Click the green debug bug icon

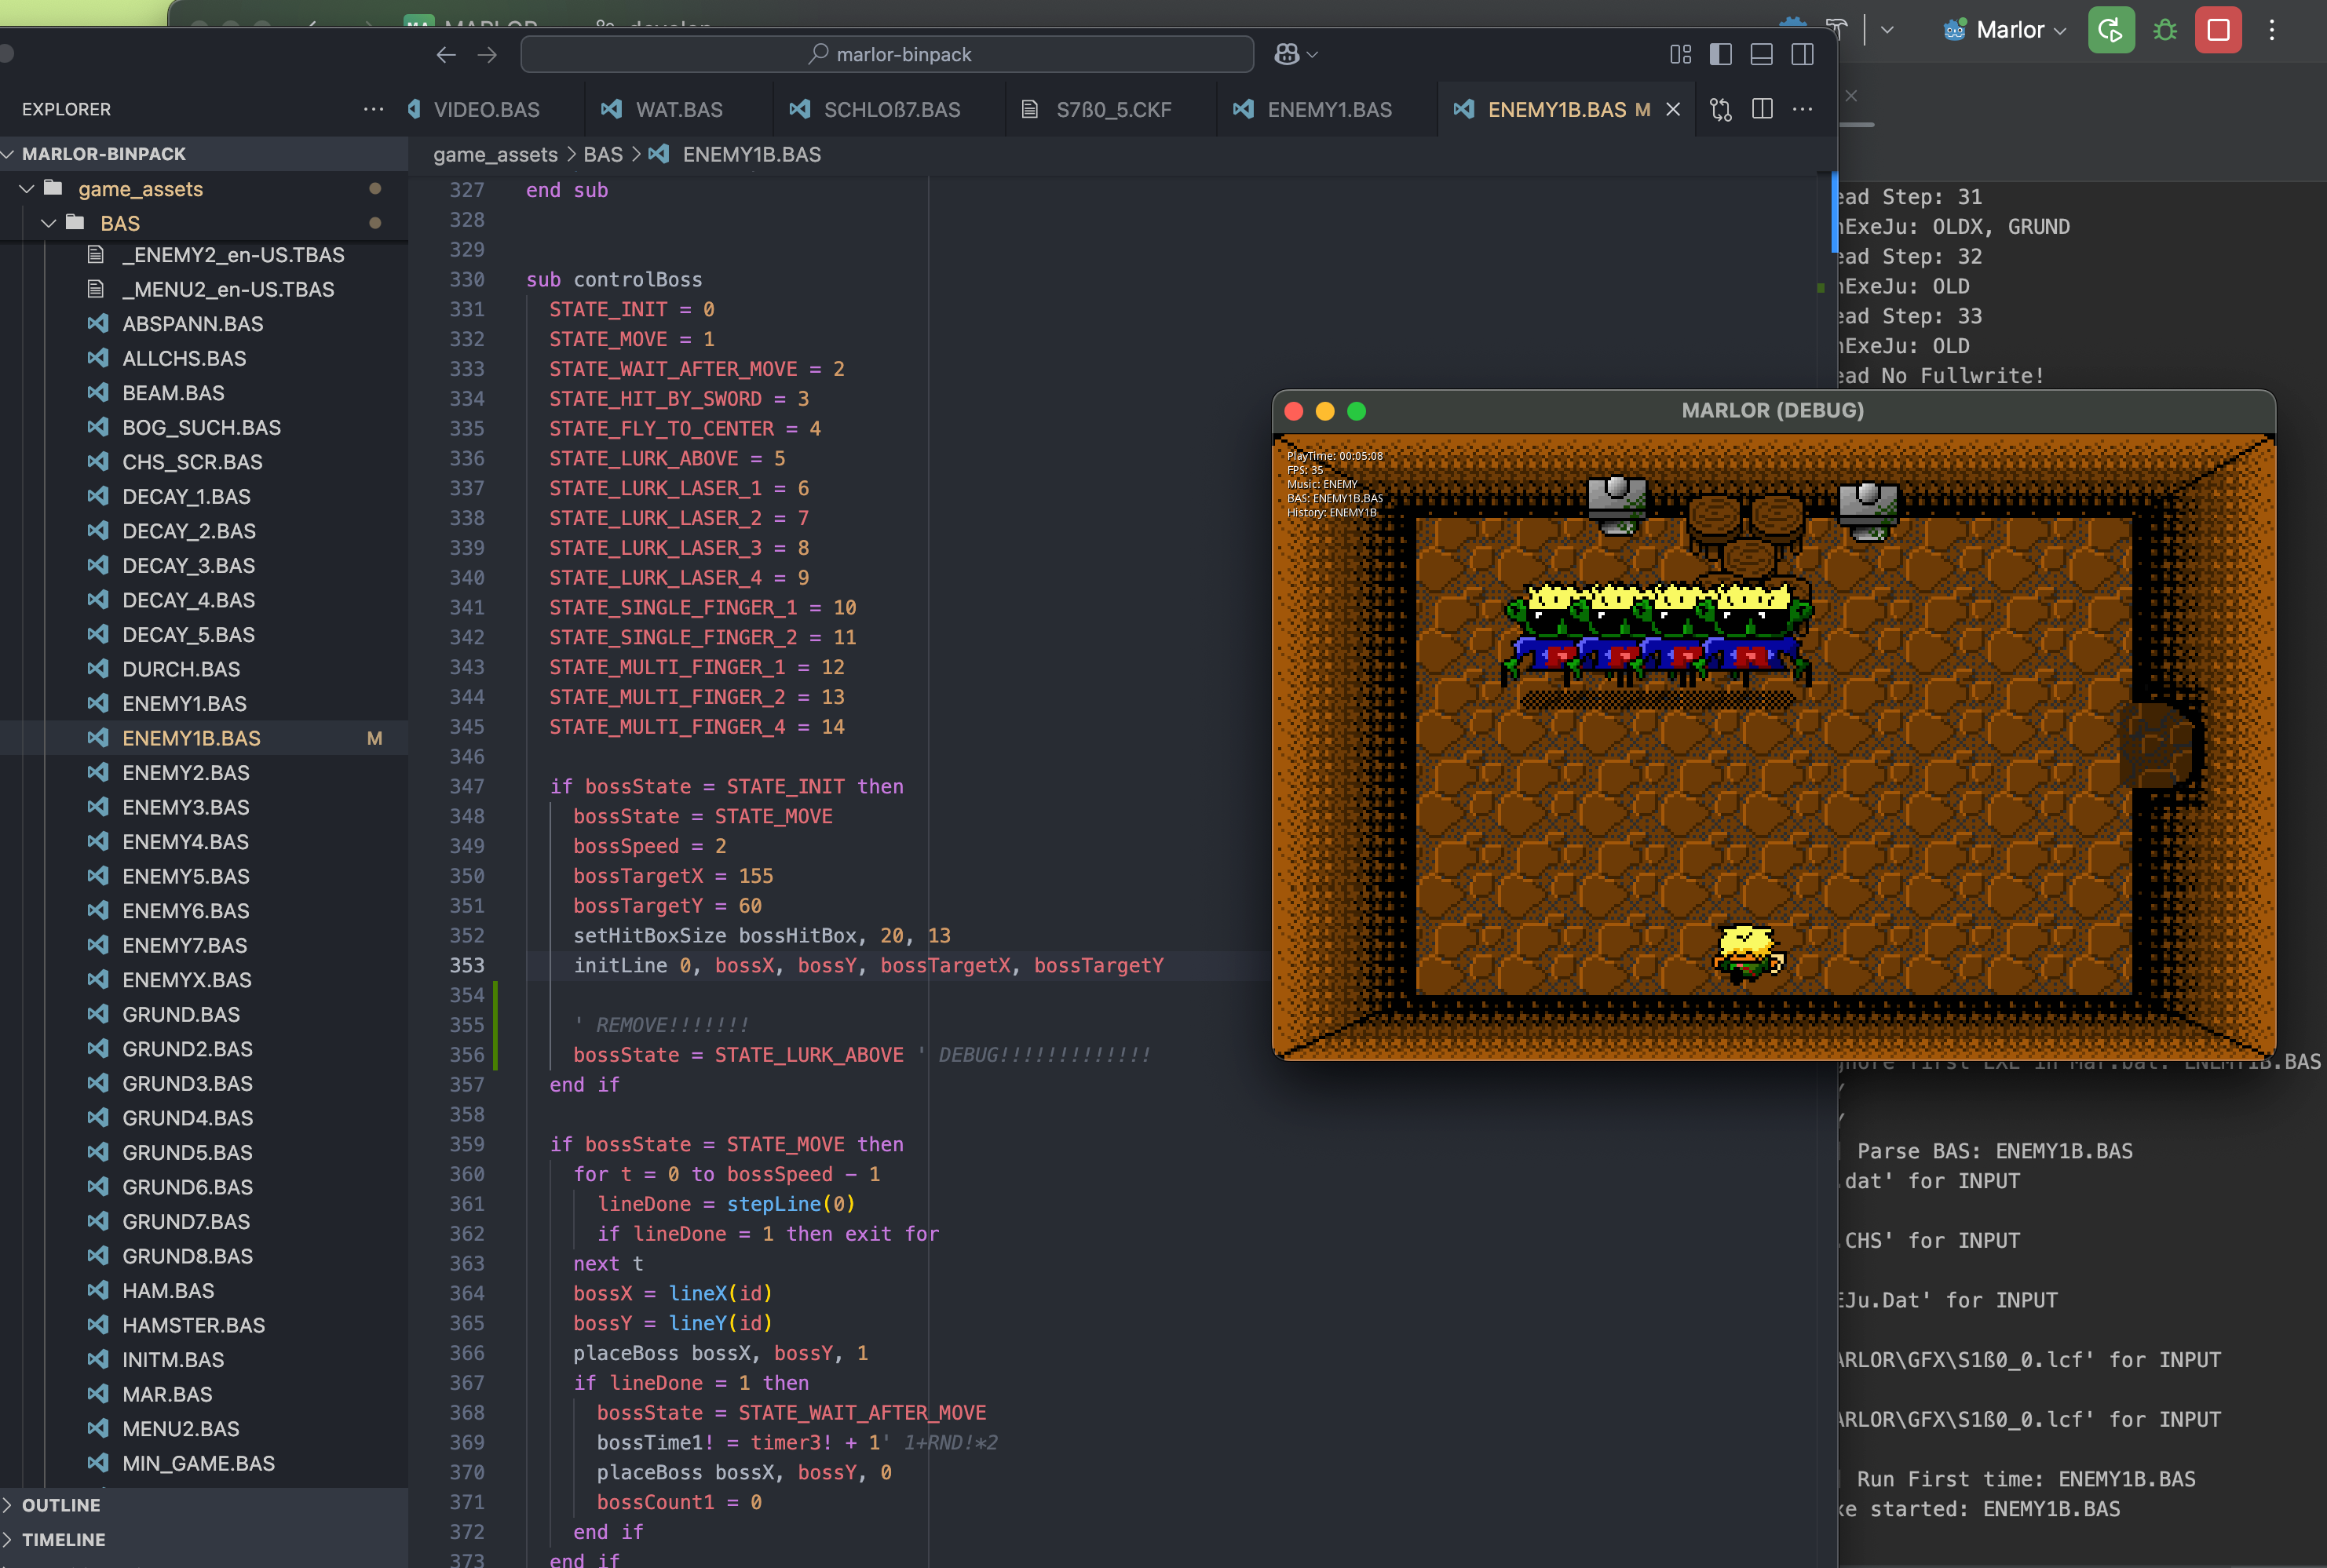pos(2165,30)
